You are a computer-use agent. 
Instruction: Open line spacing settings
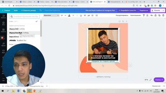coord(96,16)
